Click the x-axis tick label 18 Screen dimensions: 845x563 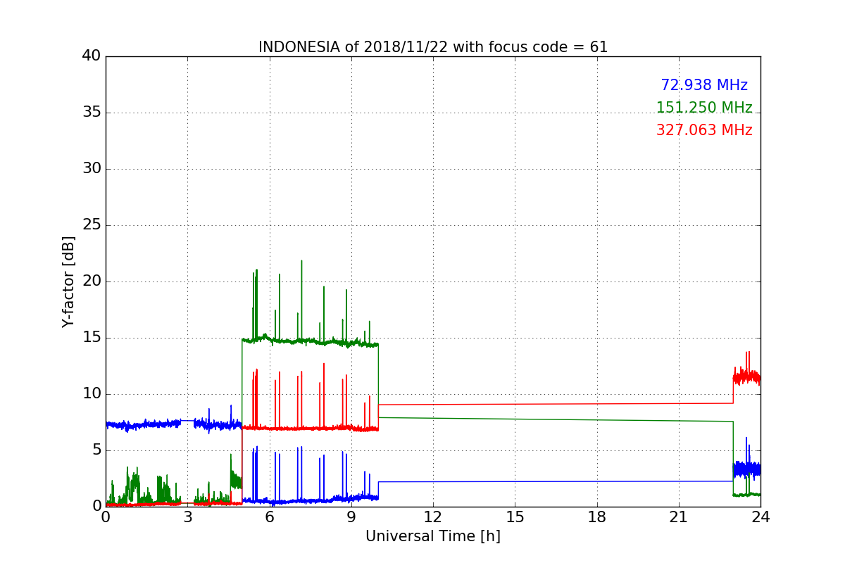[597, 517]
